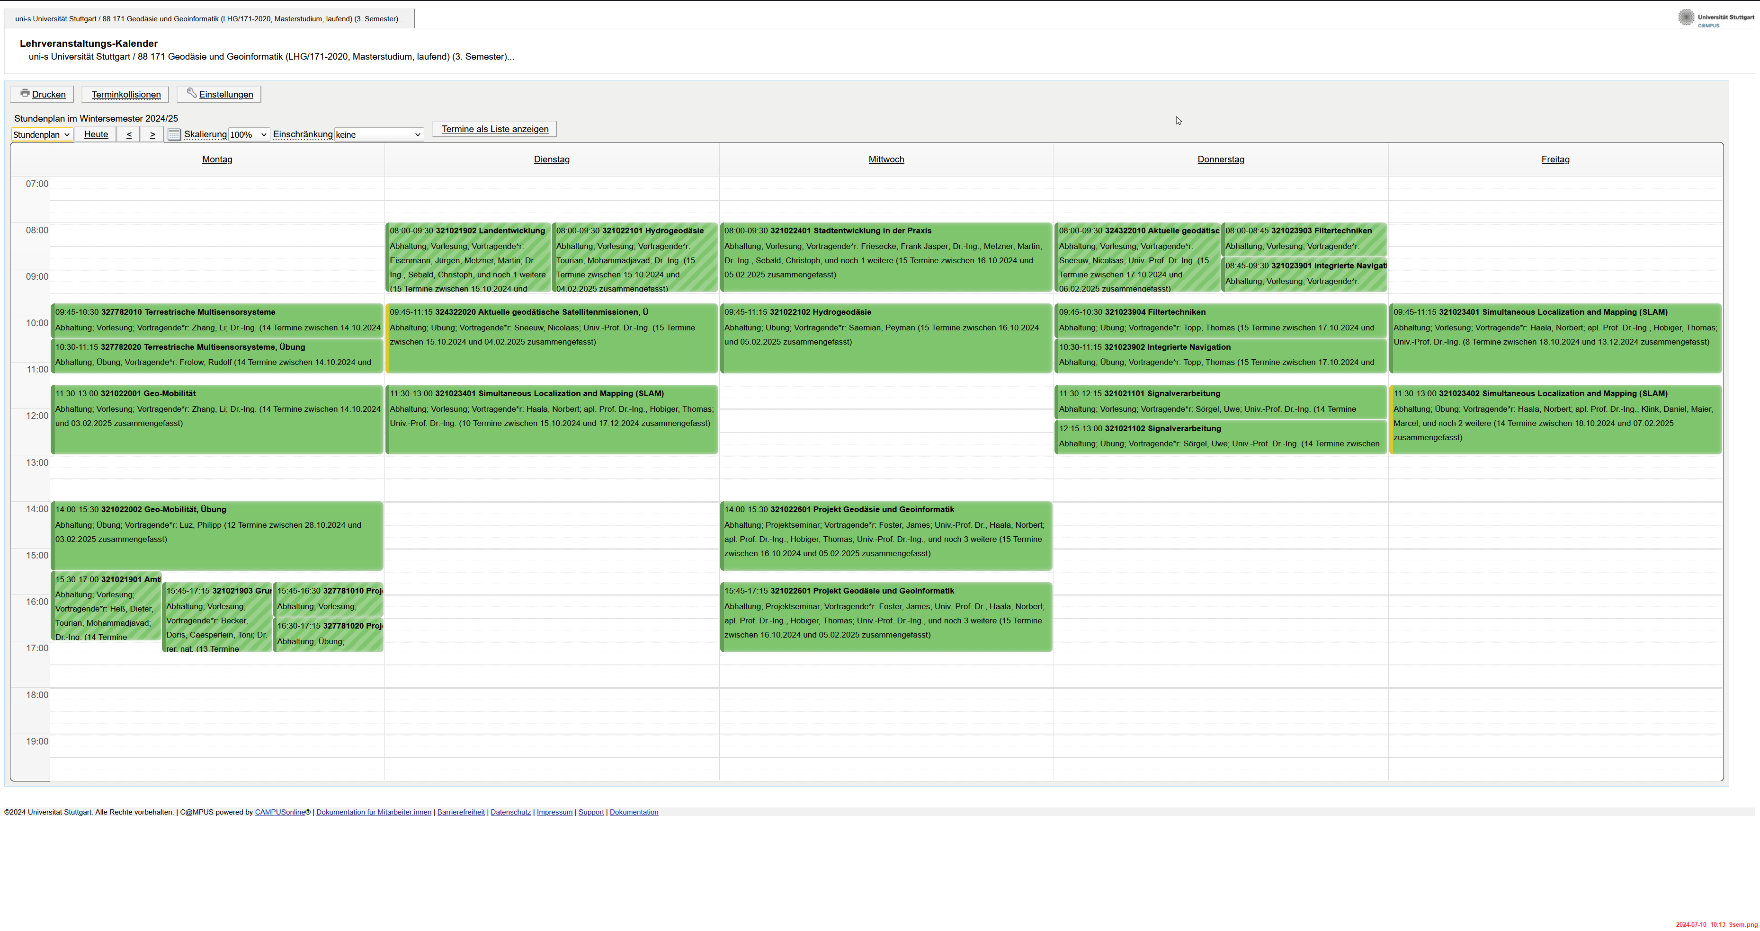The image size is (1760, 931).
Task: Go to previous week with < button
Action: click(x=129, y=134)
